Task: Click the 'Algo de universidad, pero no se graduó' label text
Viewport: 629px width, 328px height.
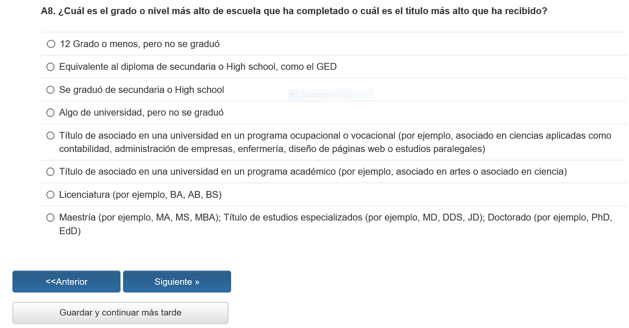Action: pos(141,113)
